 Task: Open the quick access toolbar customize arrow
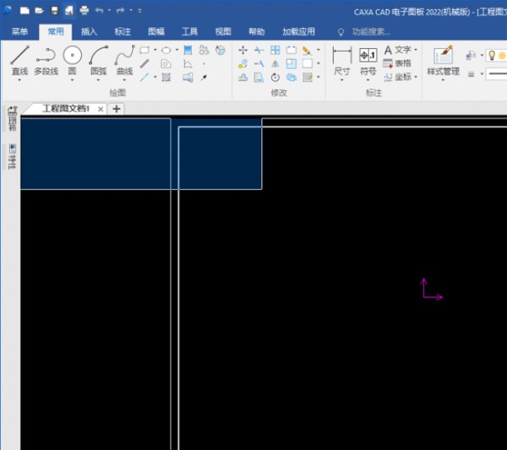pos(139,11)
